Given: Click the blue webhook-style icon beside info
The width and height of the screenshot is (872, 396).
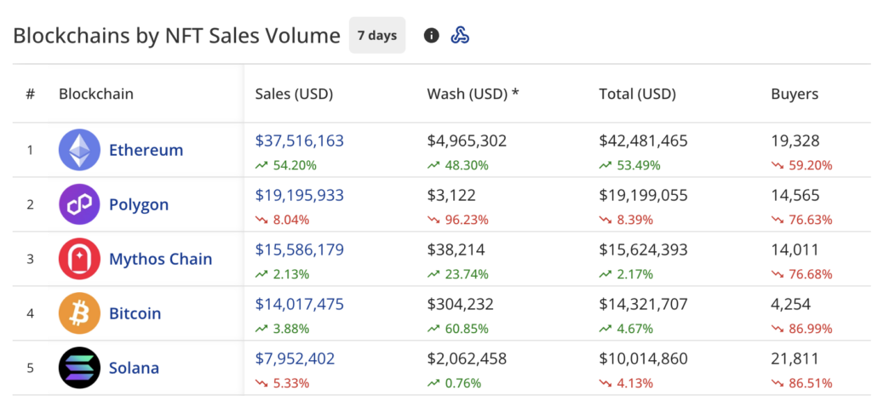Looking at the screenshot, I should click(460, 36).
